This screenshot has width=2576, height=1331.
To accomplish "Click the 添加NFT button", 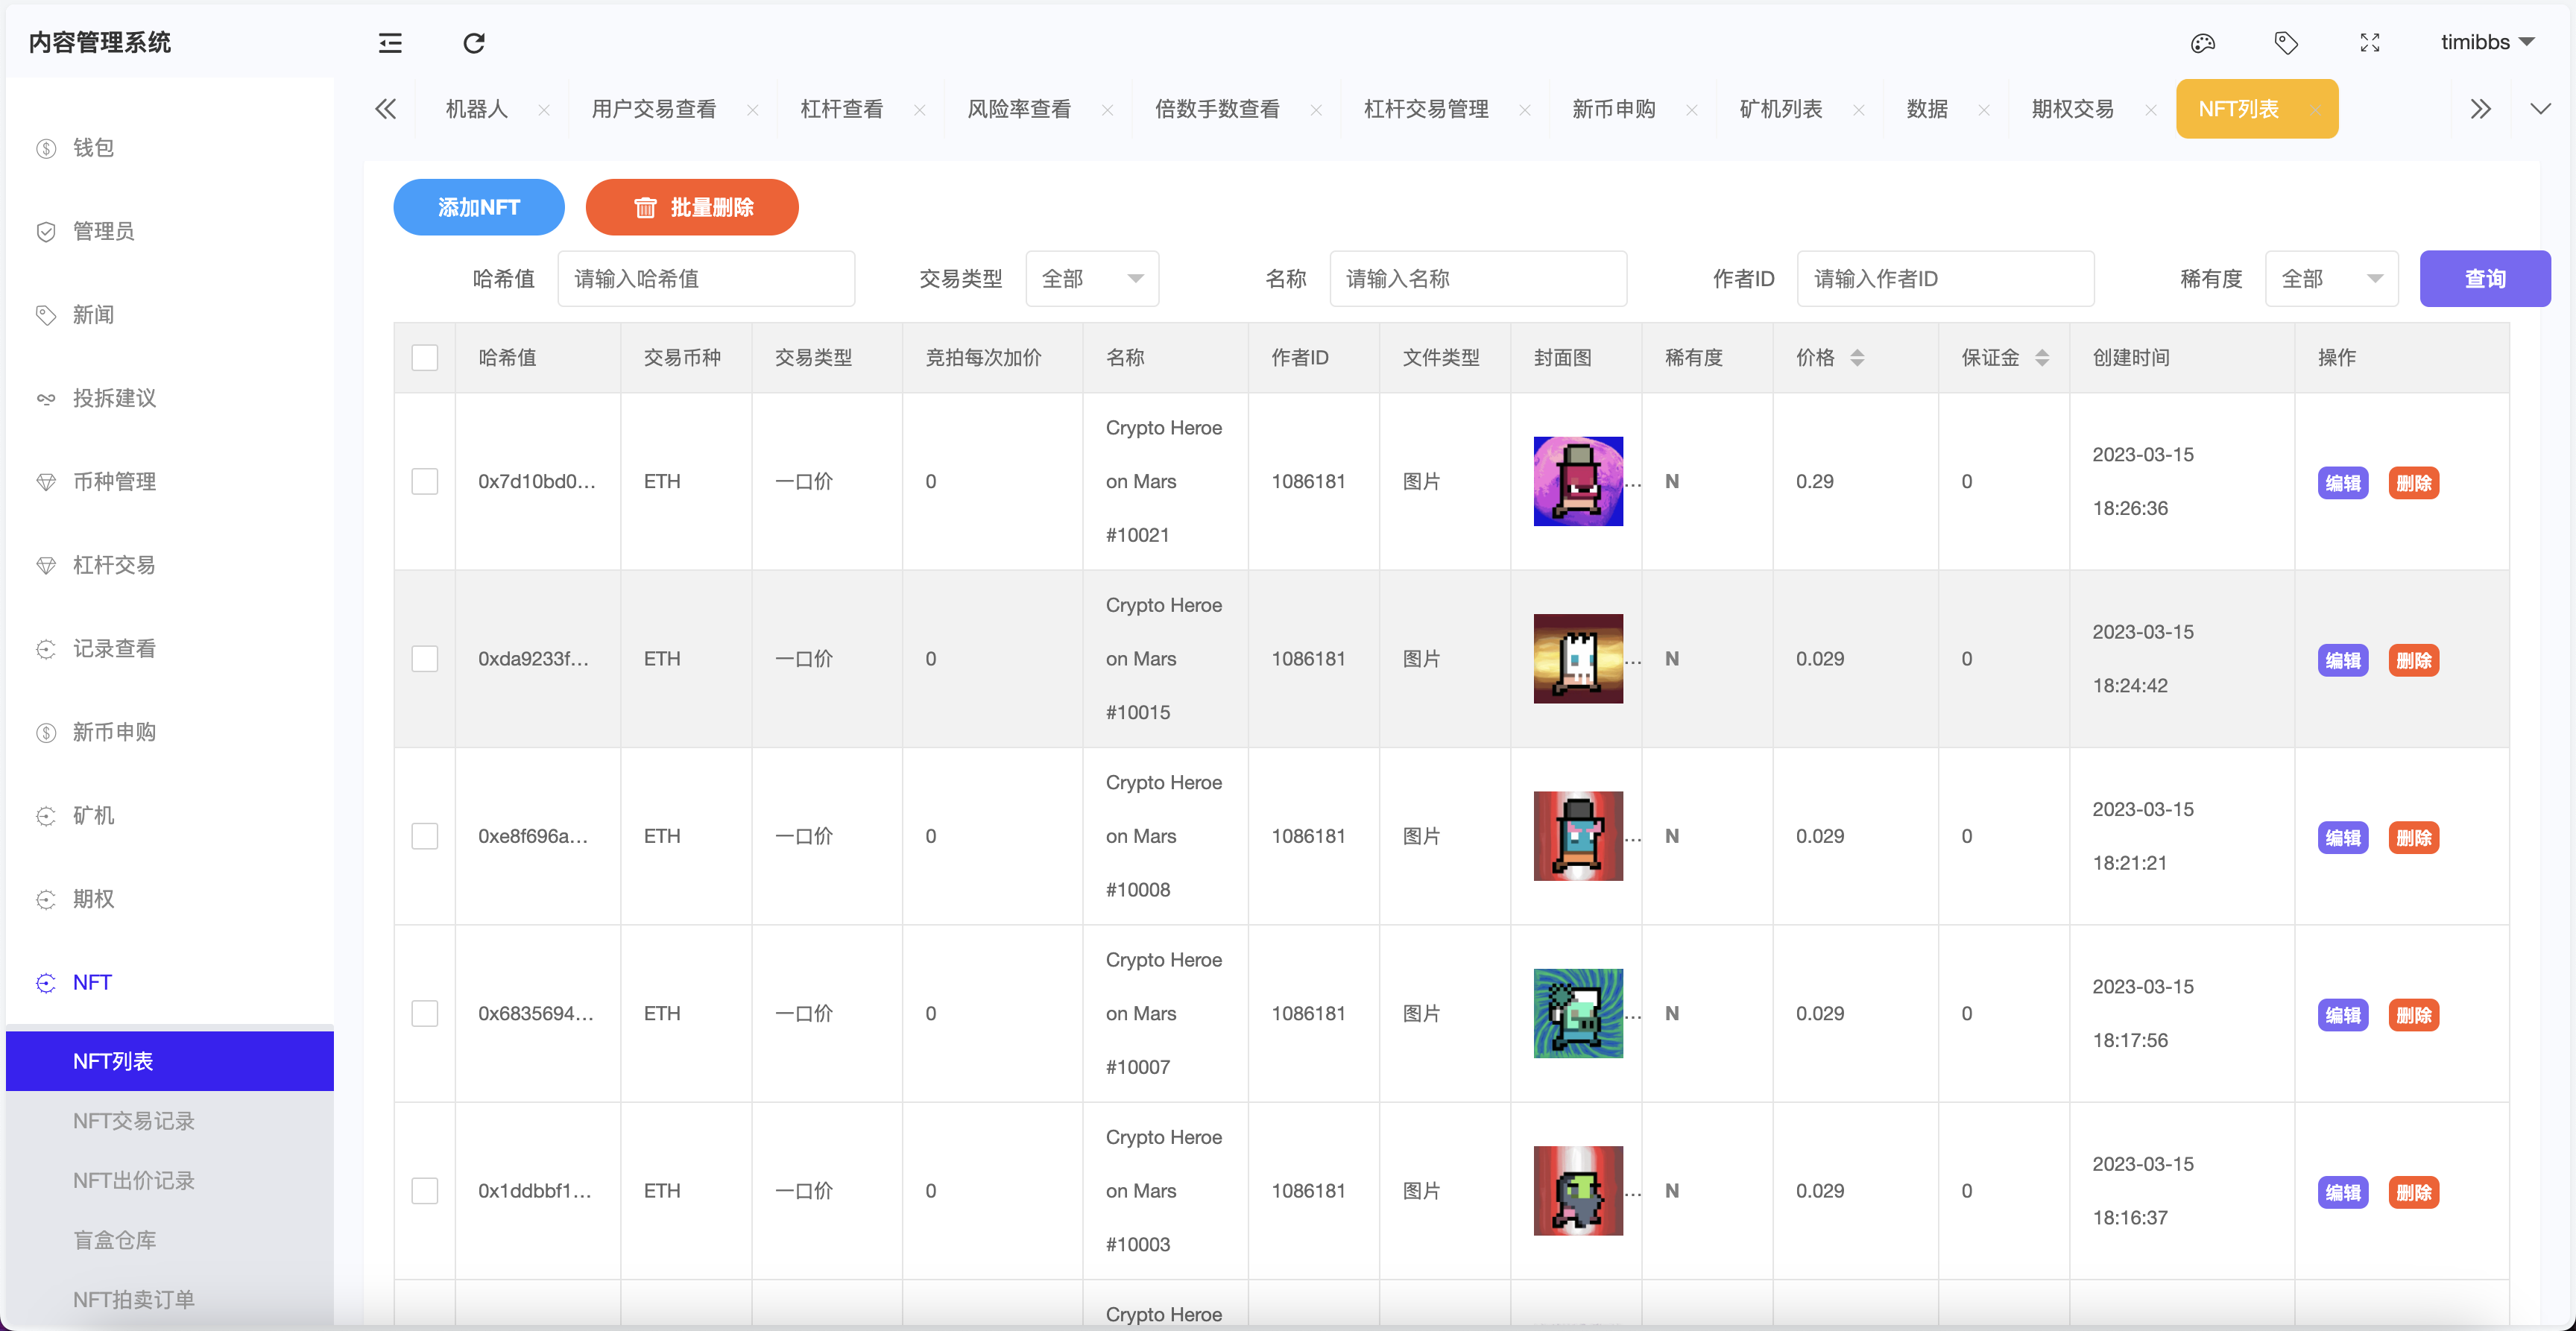I will click(x=478, y=207).
